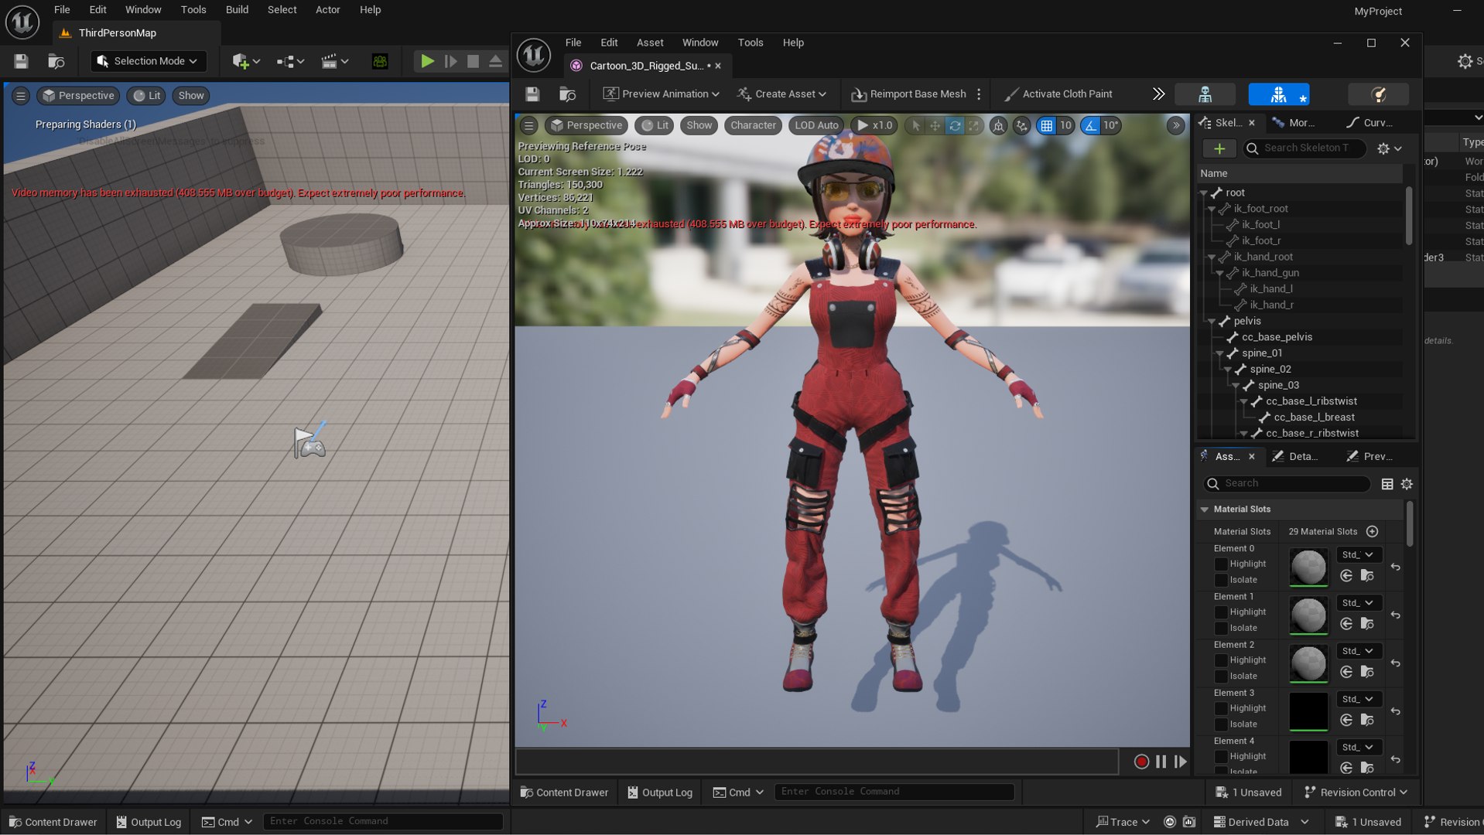Screen dimensions: 1484x835
Task: Start recording in the animation bar
Action: pyautogui.click(x=1141, y=762)
